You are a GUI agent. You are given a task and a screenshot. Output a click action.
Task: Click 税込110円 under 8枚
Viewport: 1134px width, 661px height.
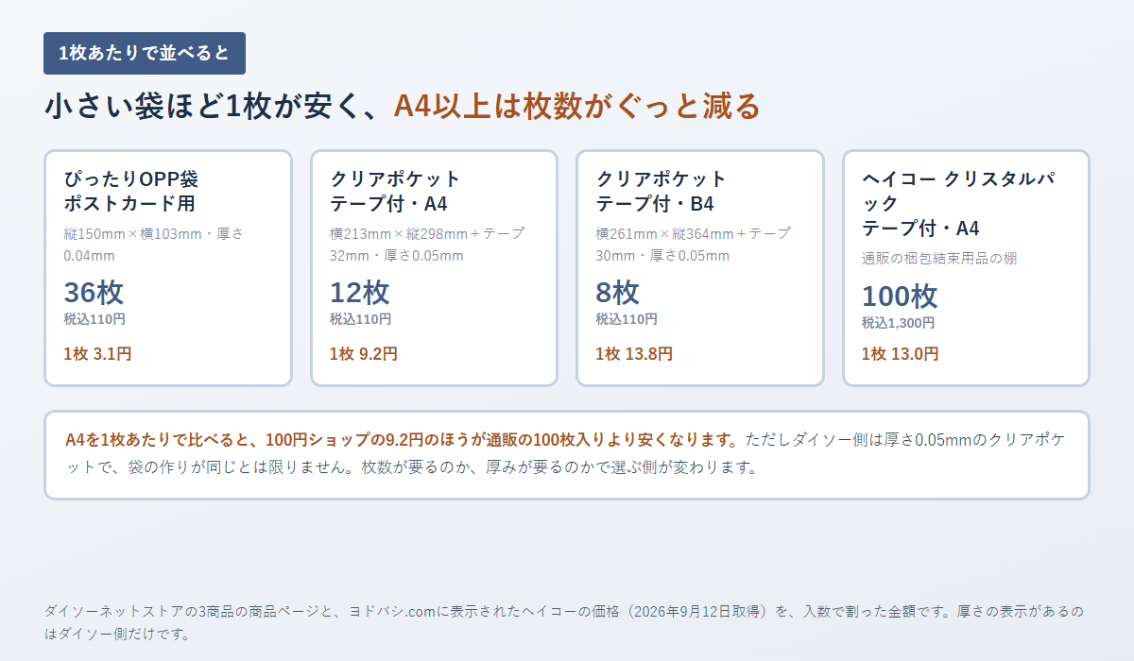(627, 319)
